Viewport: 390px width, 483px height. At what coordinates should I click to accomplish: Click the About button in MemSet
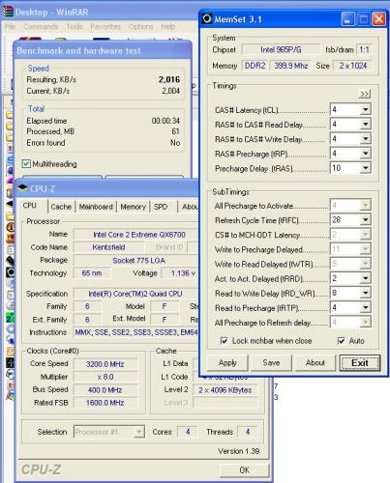315,363
